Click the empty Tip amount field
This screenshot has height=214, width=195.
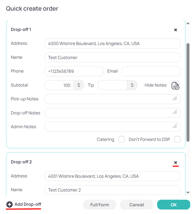[113, 85]
